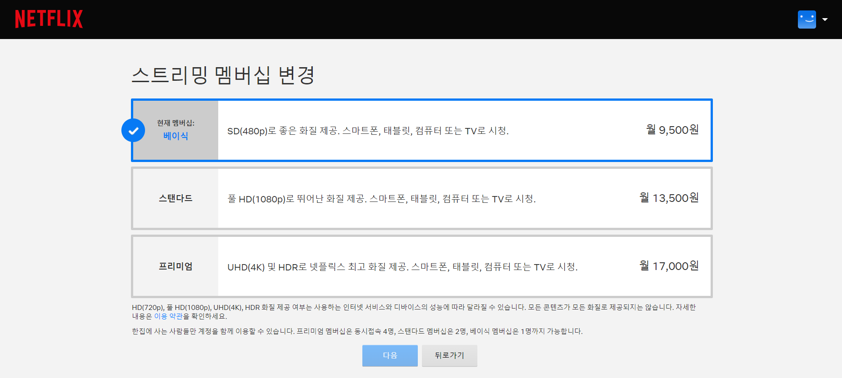Click the 다음 button
842x378 pixels.
pyautogui.click(x=390, y=355)
